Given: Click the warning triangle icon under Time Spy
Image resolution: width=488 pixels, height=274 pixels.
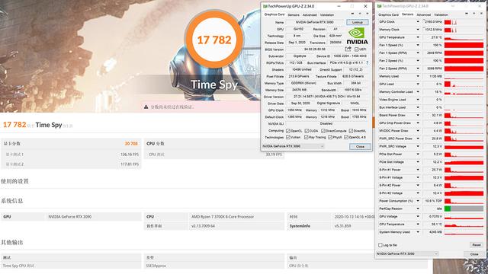Looking at the screenshot, I should pyautogui.click(x=146, y=107).
